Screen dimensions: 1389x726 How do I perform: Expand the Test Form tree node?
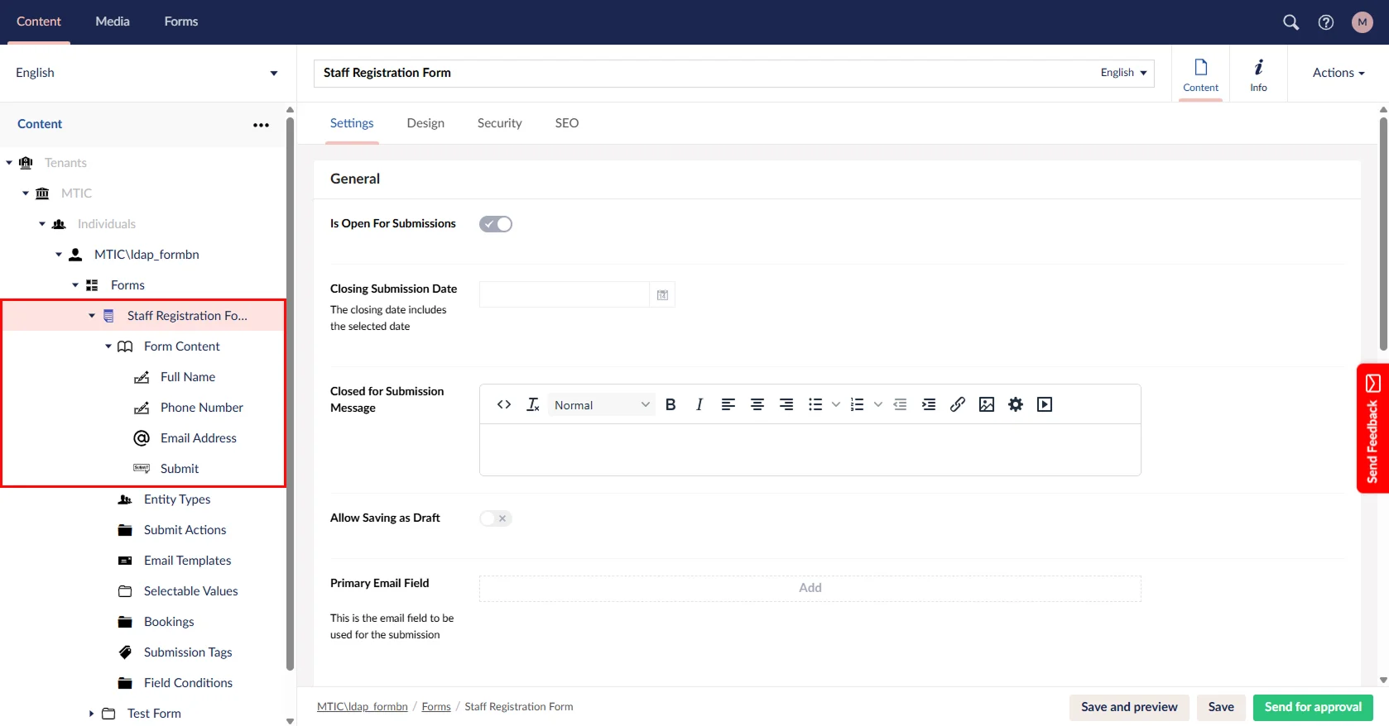tap(91, 714)
